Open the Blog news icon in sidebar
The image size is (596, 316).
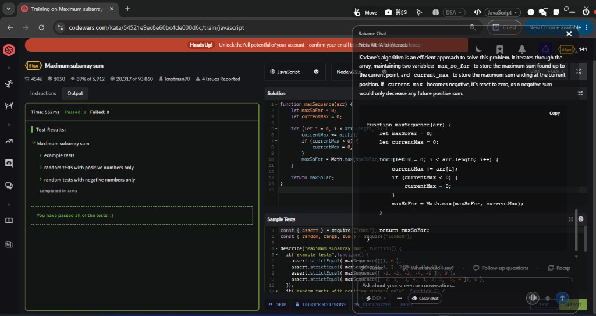9,244
